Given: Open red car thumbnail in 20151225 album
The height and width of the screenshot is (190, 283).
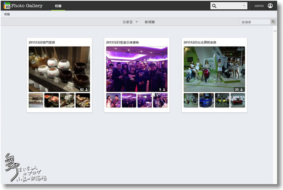Looking at the screenshot, I should (238, 100).
